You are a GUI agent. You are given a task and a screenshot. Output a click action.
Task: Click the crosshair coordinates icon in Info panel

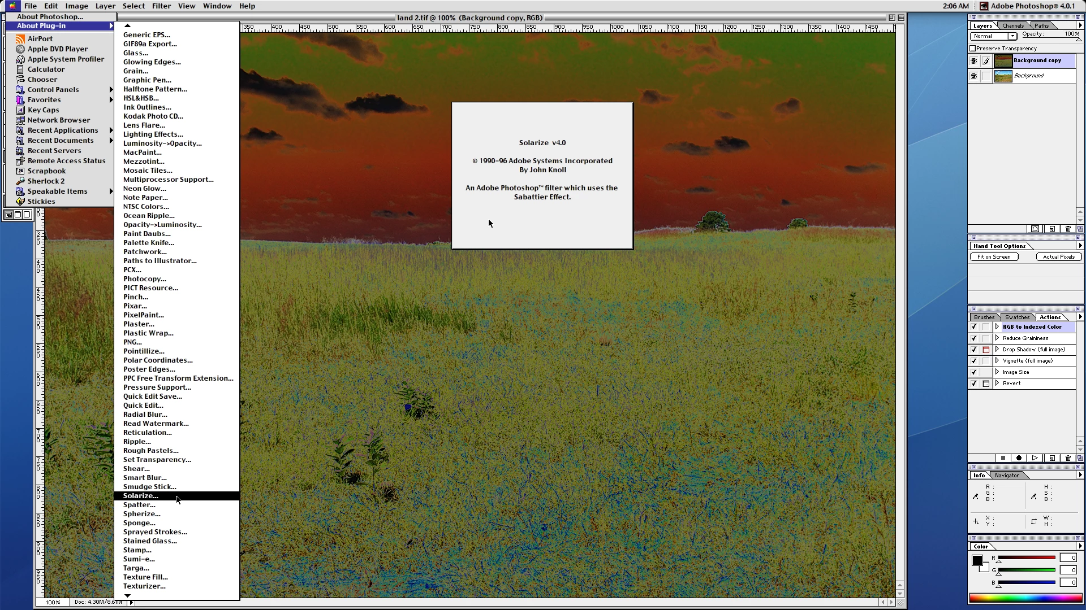click(976, 521)
